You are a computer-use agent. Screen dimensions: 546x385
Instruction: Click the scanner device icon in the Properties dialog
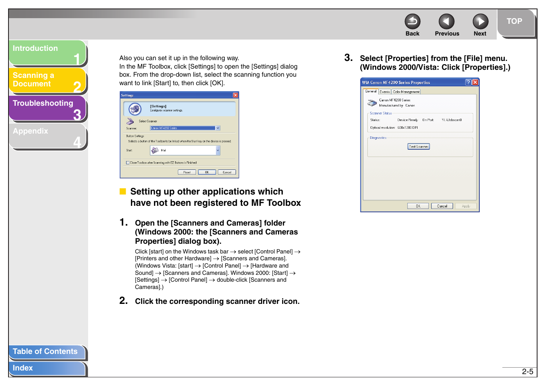[x=372, y=103]
